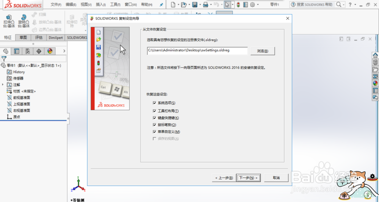Screen dimensions: 379x202
Task: Open the search type dropdown arrow
Action: 343,5
